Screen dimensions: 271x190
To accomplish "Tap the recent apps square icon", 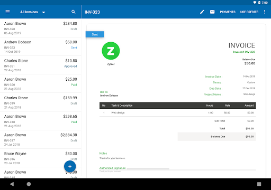I will click(259, 184).
